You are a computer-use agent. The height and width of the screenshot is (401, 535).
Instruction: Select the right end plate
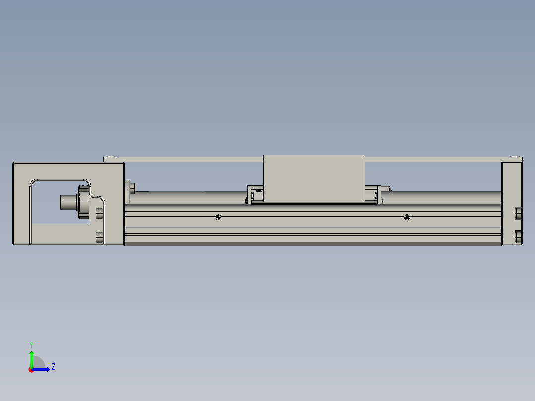point(512,203)
